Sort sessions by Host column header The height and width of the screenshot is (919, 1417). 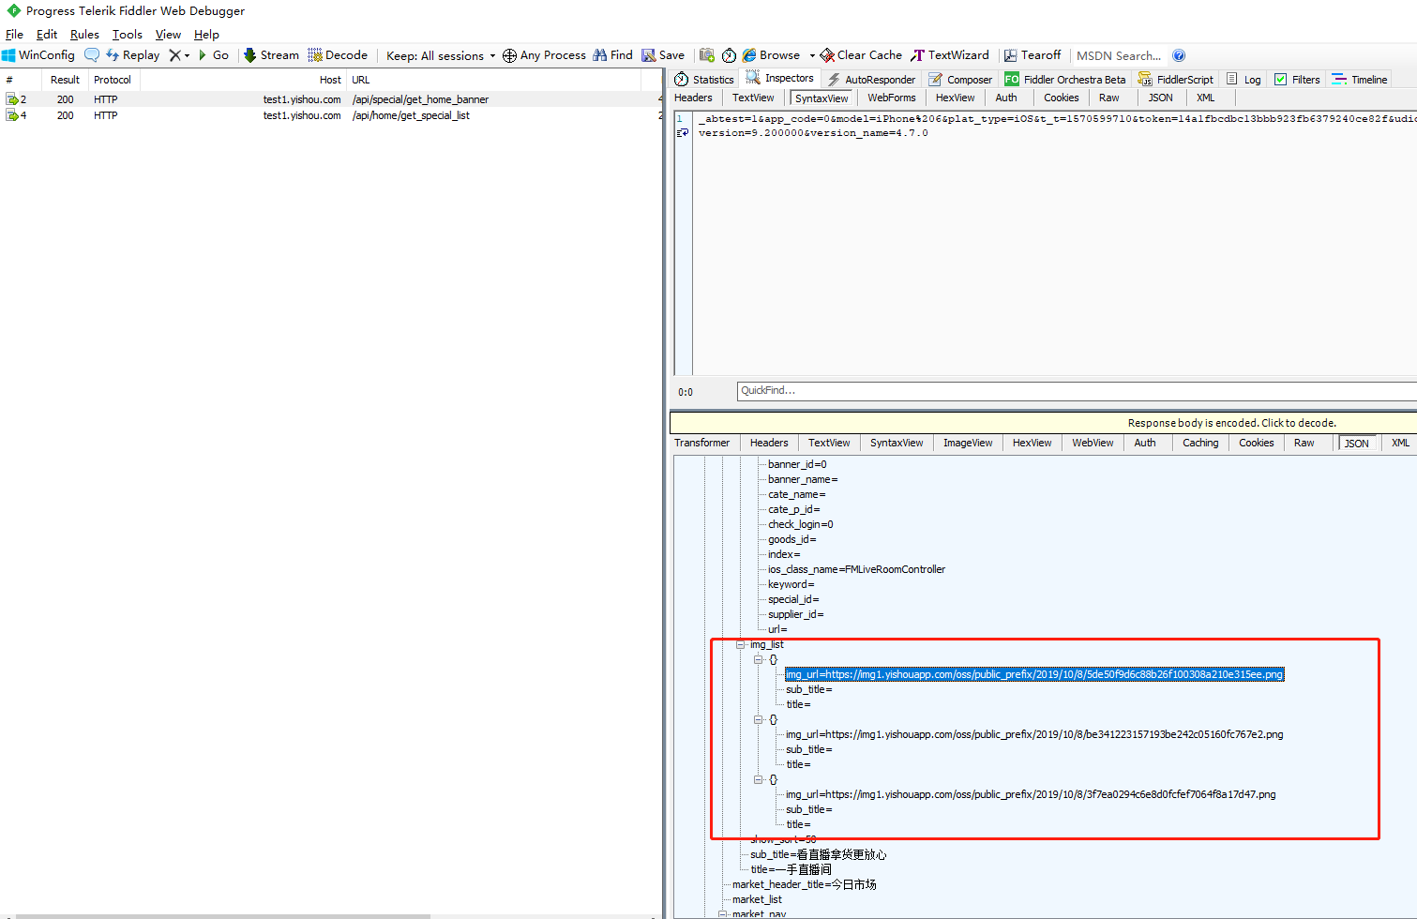click(243, 80)
